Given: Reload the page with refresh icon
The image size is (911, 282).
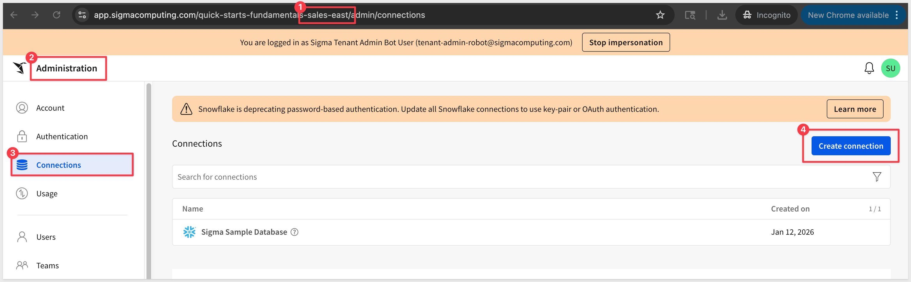Looking at the screenshot, I should pyautogui.click(x=57, y=15).
